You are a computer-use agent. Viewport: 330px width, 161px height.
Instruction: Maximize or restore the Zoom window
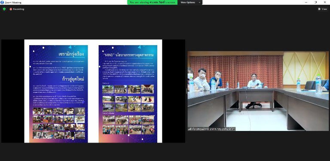click(x=315, y=2)
